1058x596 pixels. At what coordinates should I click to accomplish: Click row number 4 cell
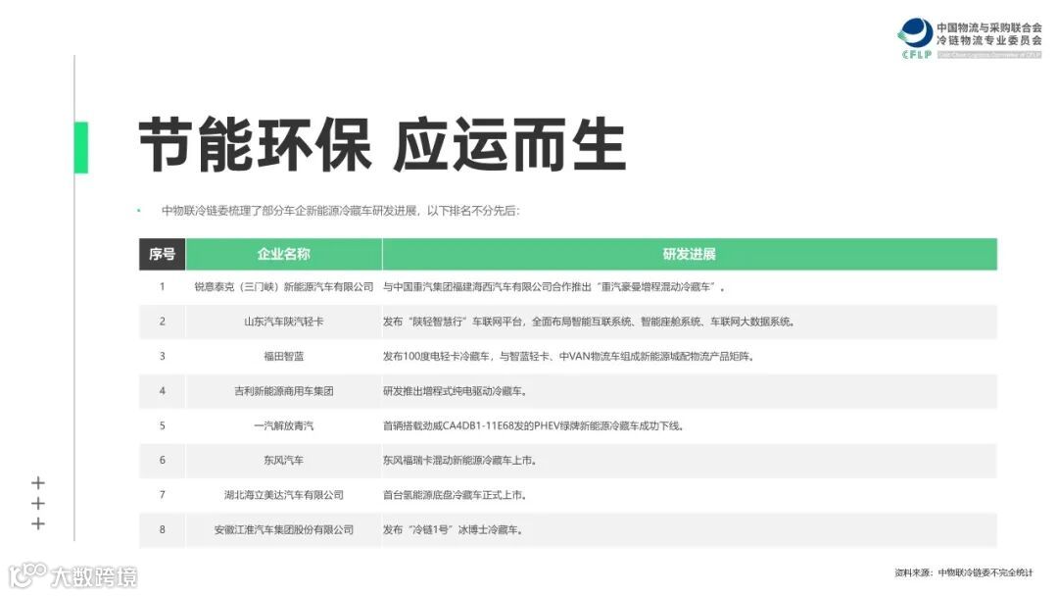162,391
